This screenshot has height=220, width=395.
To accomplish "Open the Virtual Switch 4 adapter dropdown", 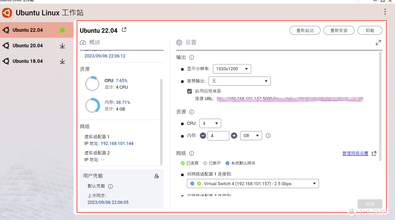I will point(253,183).
